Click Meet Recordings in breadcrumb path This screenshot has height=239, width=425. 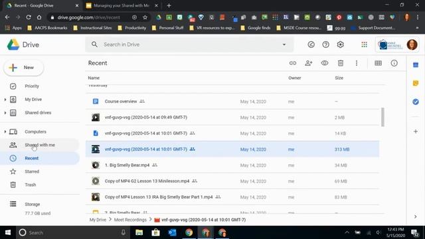130,220
